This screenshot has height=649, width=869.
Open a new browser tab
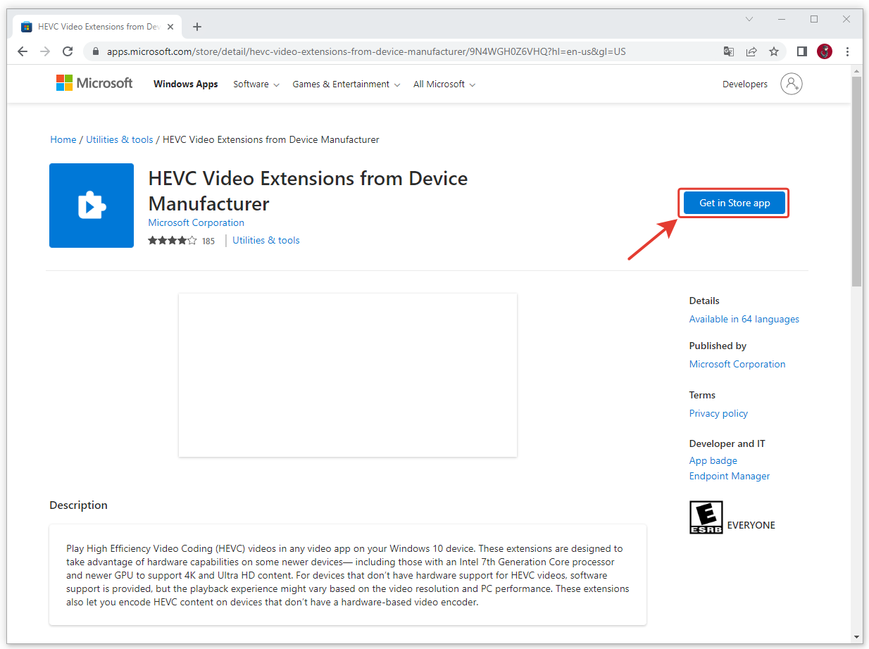point(197,27)
